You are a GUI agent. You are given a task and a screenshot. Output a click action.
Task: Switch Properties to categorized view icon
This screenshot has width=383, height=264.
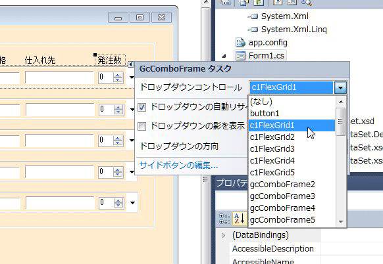pos(224,219)
